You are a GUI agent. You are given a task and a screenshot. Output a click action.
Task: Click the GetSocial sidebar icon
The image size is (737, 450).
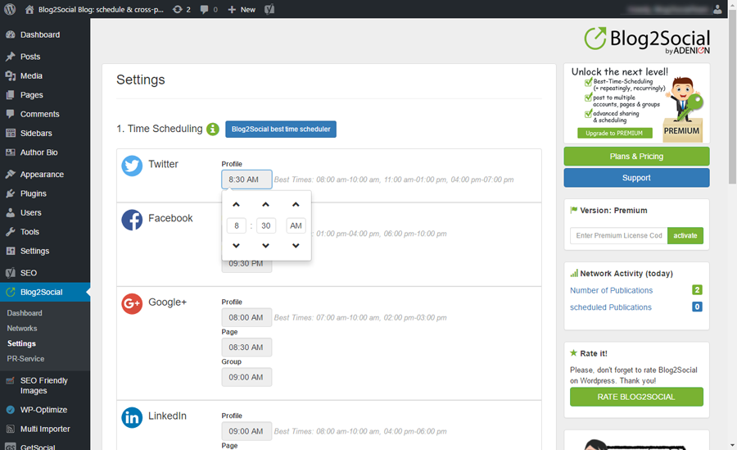click(11, 448)
